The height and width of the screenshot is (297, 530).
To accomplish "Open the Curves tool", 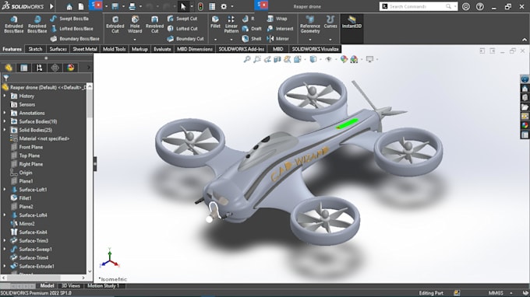I will pos(330,22).
